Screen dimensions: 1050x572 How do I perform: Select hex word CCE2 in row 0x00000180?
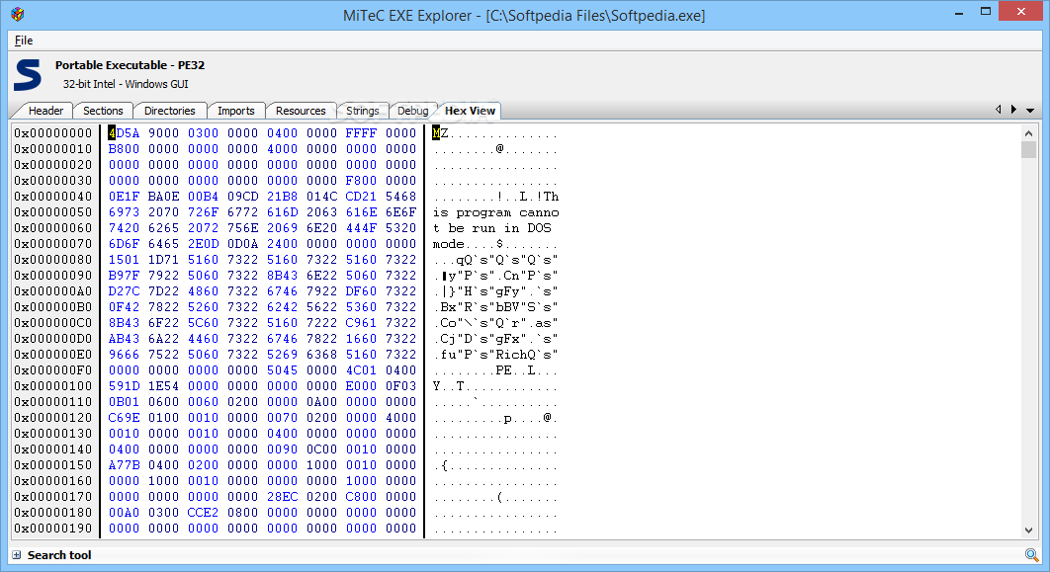coord(203,513)
